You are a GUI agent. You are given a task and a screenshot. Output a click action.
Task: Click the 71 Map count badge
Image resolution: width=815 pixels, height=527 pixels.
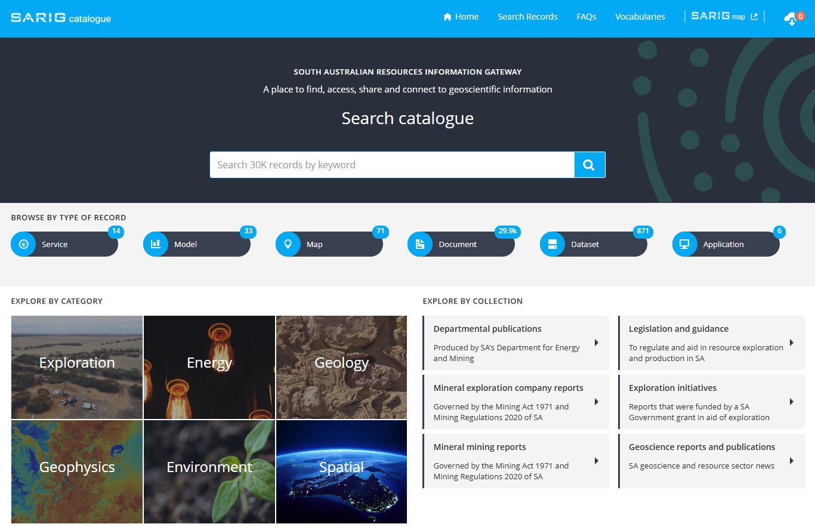click(x=381, y=231)
